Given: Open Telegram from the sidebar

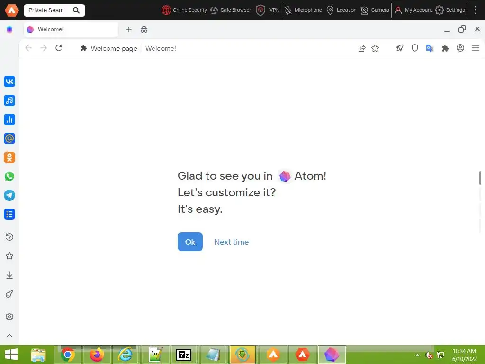Looking at the screenshot, I should tap(9, 195).
